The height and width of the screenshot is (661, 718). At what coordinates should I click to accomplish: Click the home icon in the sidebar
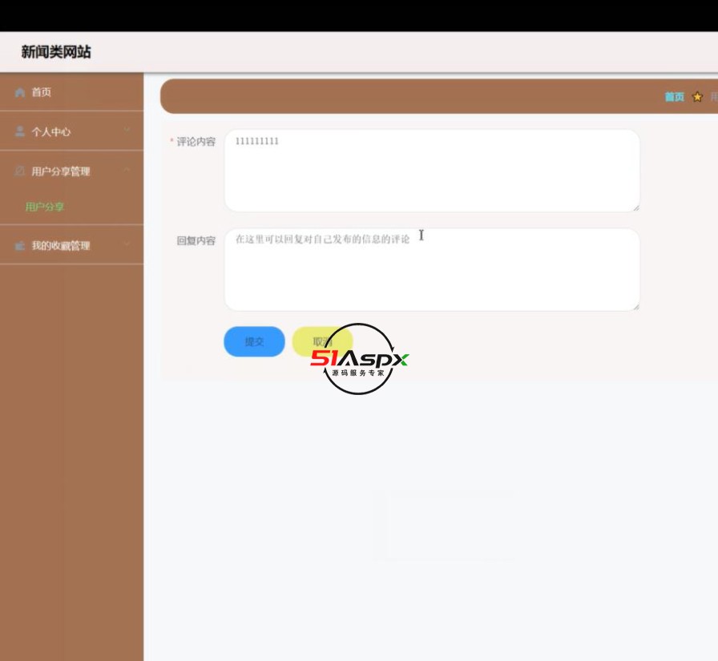[x=19, y=92]
